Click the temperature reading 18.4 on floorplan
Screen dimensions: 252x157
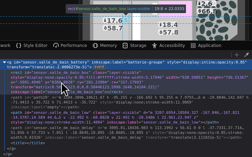click(x=170, y=25)
